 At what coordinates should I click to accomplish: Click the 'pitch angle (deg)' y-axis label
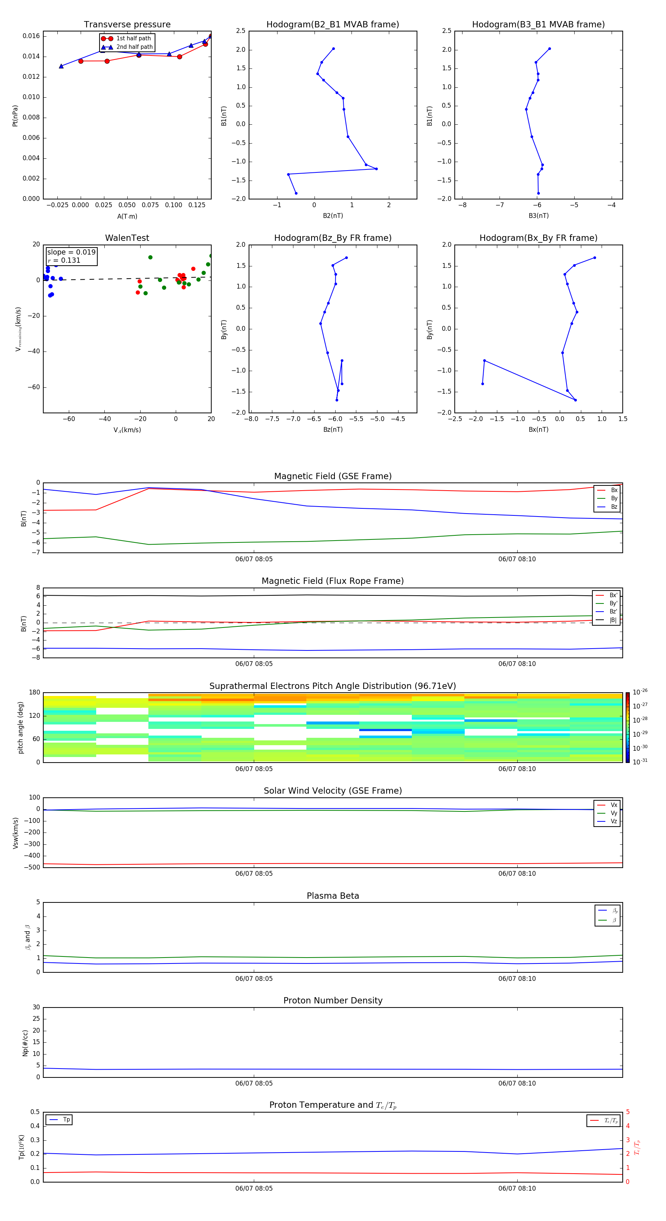point(20,727)
